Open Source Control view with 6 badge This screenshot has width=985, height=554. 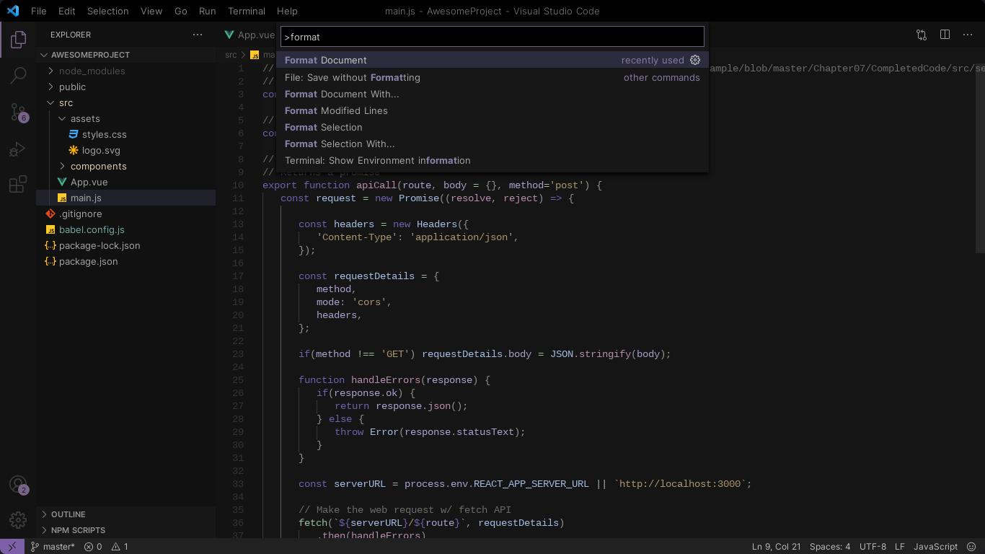[18, 112]
